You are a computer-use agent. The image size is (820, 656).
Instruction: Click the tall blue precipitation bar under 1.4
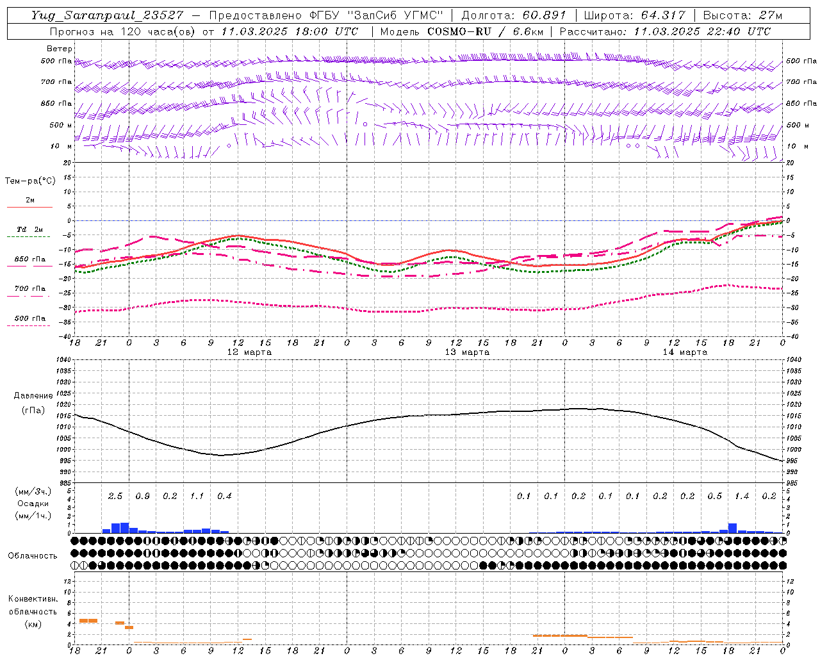732,528
